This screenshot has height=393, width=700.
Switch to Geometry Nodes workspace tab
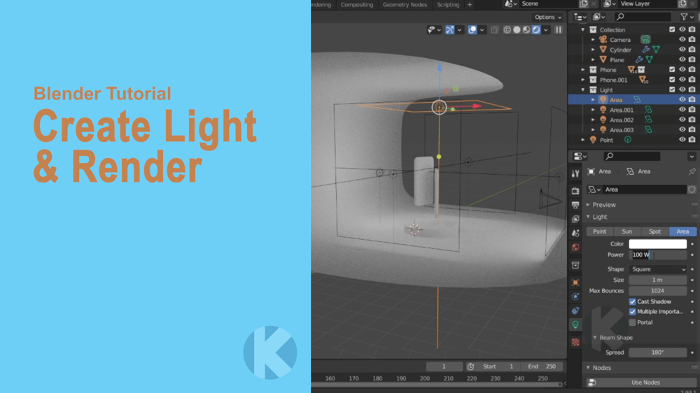(405, 4)
